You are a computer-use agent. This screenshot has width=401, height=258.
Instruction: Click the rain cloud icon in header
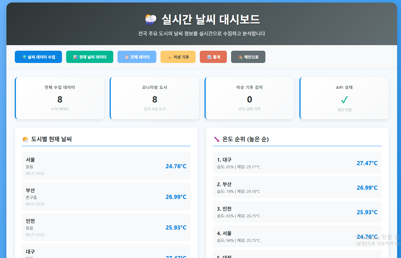(x=151, y=20)
